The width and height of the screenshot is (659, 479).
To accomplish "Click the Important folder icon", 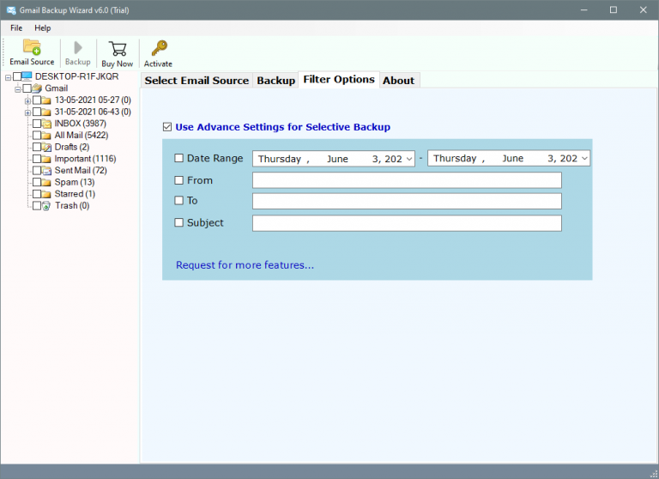I will coord(46,159).
